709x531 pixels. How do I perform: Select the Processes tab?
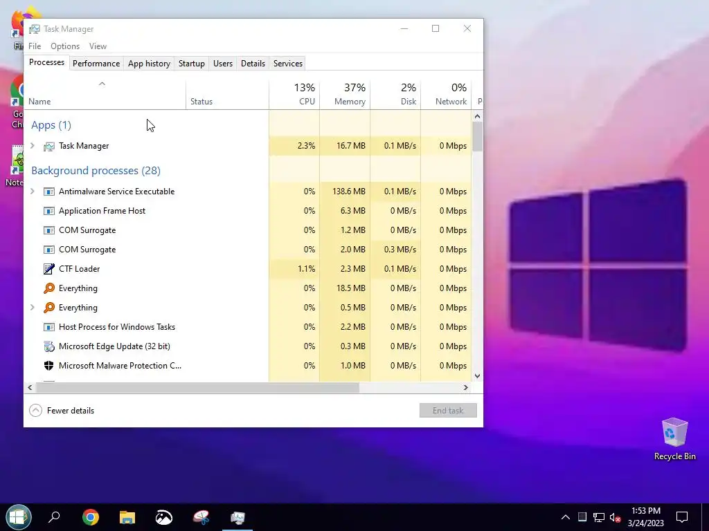(x=46, y=62)
